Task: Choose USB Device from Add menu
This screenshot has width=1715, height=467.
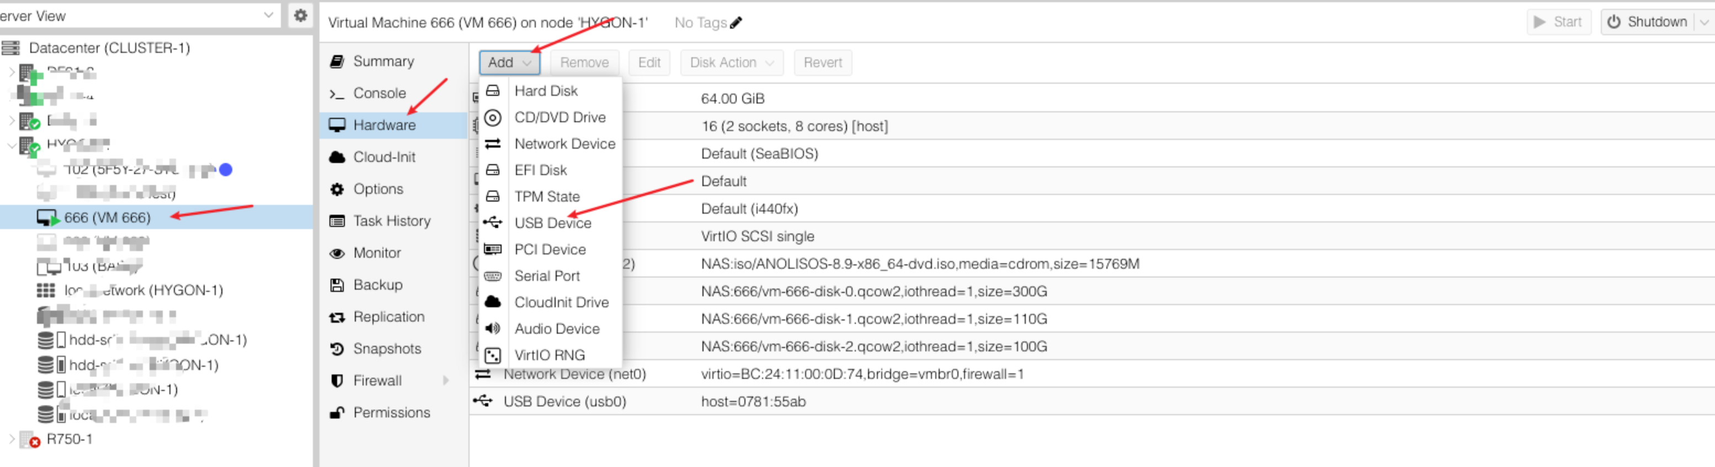Action: click(551, 222)
